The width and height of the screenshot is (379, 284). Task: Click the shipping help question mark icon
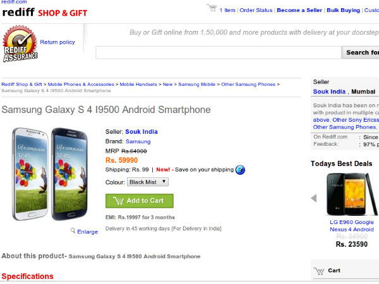[x=240, y=169]
